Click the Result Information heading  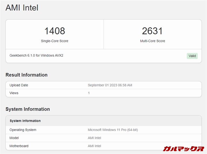click(x=26, y=75)
